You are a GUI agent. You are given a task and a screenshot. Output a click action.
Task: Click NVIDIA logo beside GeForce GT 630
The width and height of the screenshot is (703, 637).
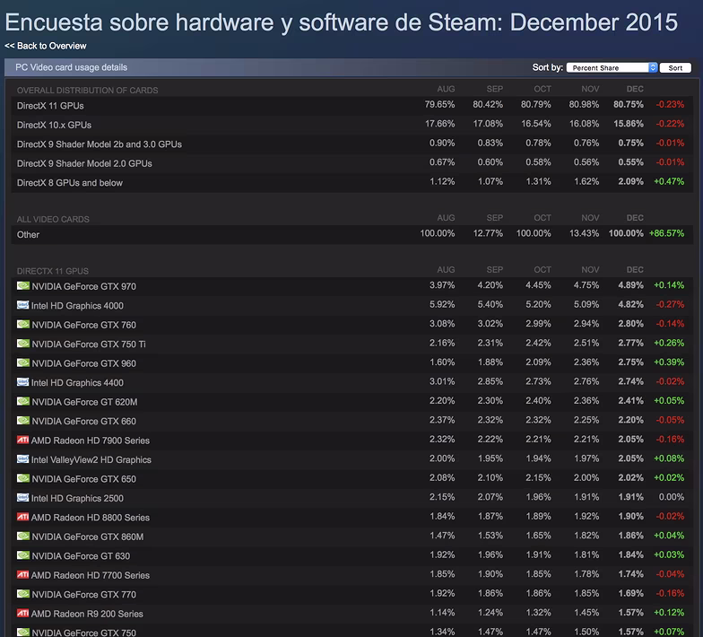click(23, 555)
